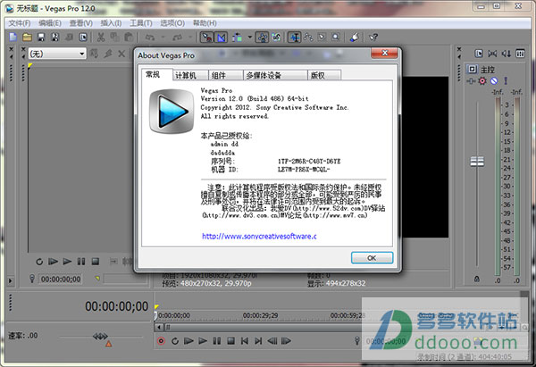Viewport: 536px width, 367px height.
Task: Click the Auto Ripple toolbar icon
Action: [237, 37]
